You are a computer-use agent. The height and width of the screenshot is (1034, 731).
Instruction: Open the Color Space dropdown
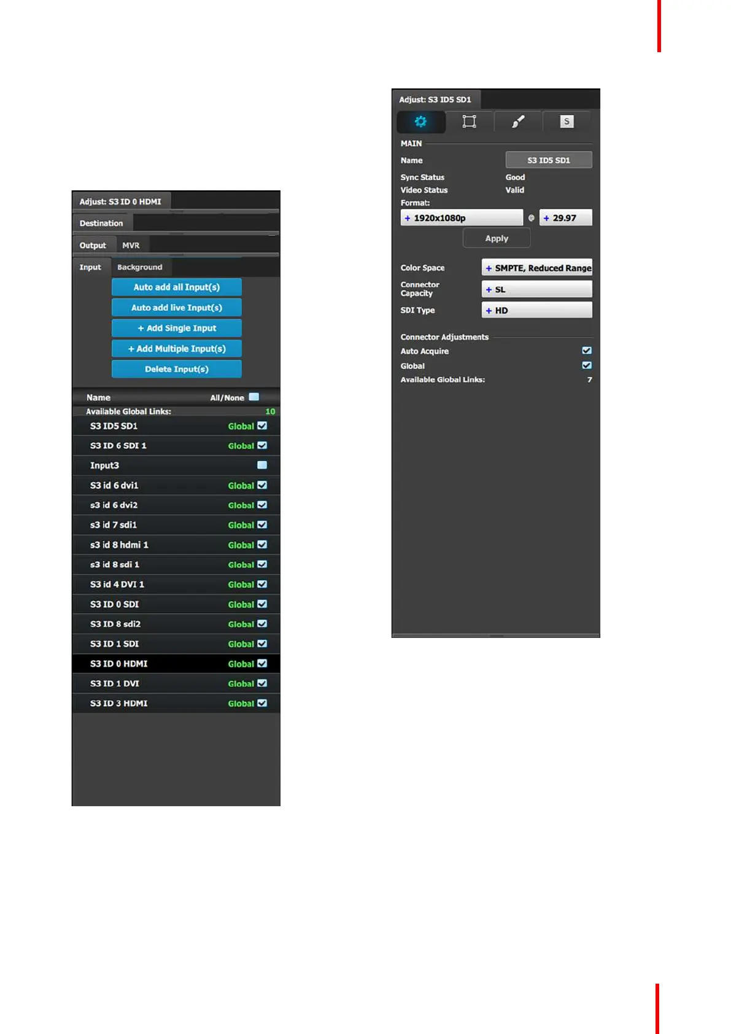tap(537, 268)
